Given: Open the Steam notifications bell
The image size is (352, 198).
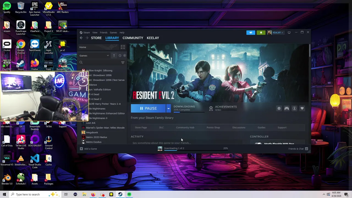Looking at the screenshot, I should 261,32.
